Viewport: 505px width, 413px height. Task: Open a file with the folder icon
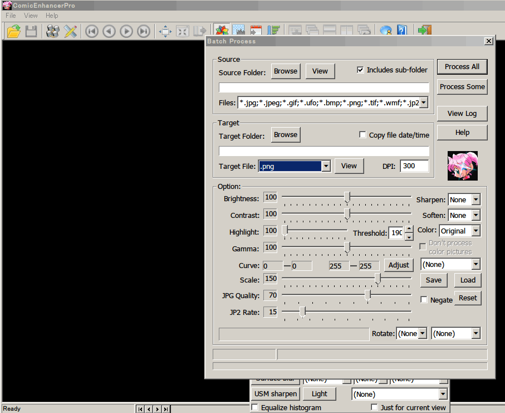tap(13, 31)
